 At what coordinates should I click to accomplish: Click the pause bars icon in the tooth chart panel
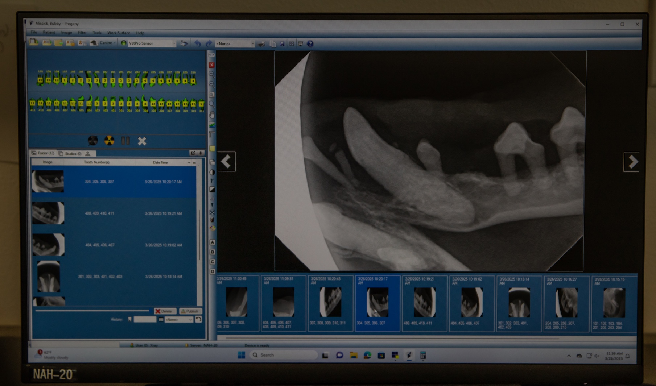(x=125, y=141)
